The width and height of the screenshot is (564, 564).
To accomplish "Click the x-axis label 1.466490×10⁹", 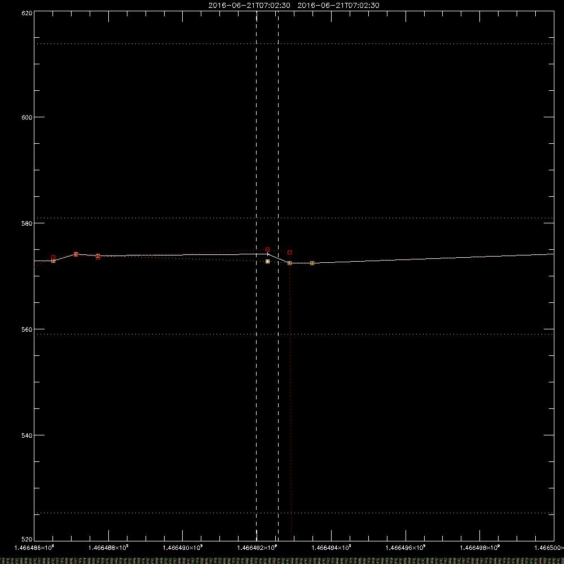I will [x=183, y=548].
